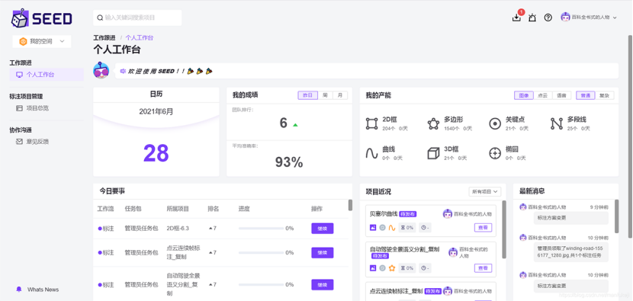The image size is (633, 301).
Task: Open 个人工作台 in the sidebar
Action: 47,75
